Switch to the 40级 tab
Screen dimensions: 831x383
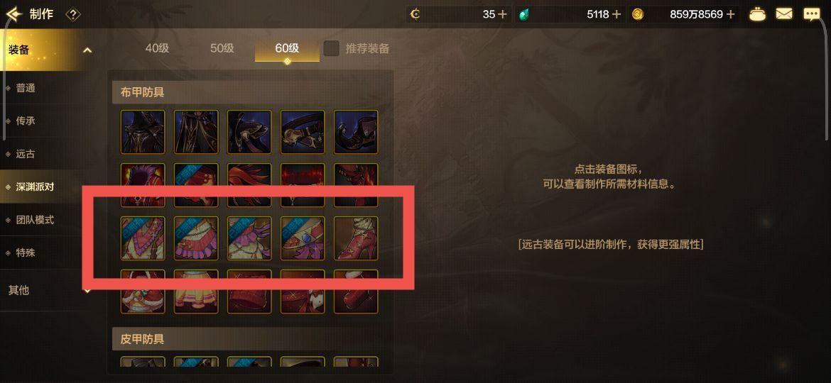(158, 48)
